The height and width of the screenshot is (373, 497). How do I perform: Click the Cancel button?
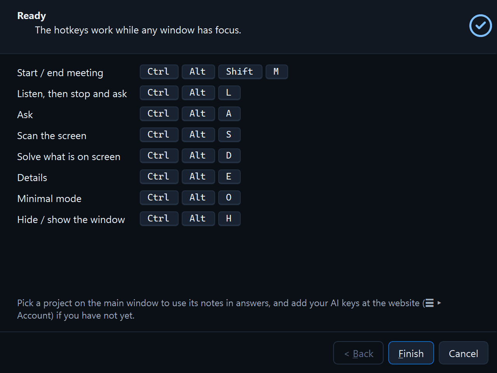463,353
